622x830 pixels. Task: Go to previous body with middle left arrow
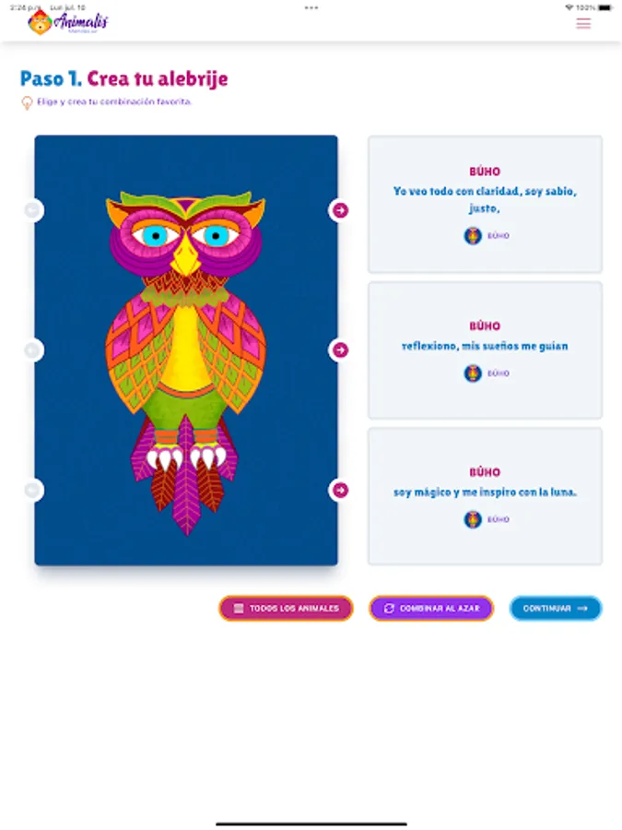(33, 350)
